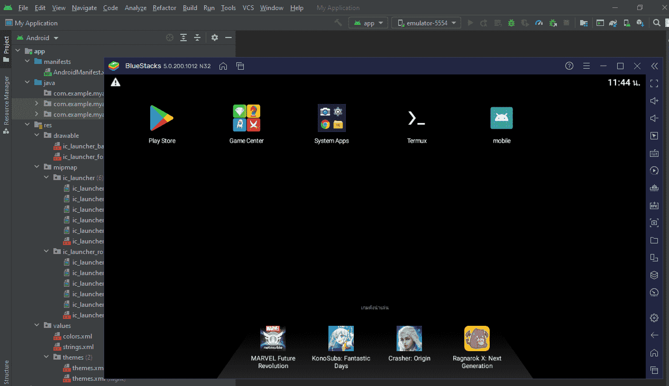
Task: Collapse the app module node
Action: pyautogui.click(x=17, y=51)
